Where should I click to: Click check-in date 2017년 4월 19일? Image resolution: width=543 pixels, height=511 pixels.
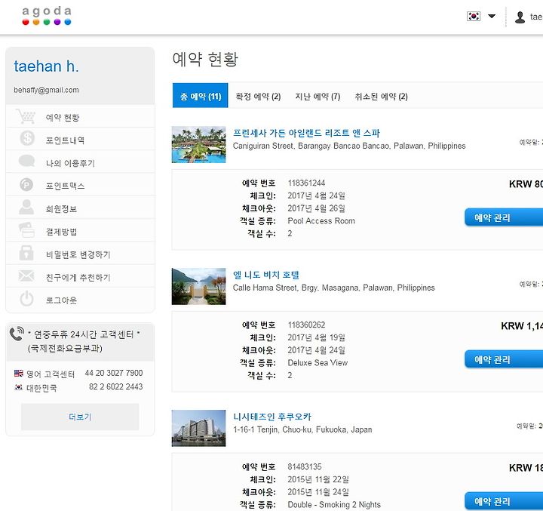coord(317,337)
